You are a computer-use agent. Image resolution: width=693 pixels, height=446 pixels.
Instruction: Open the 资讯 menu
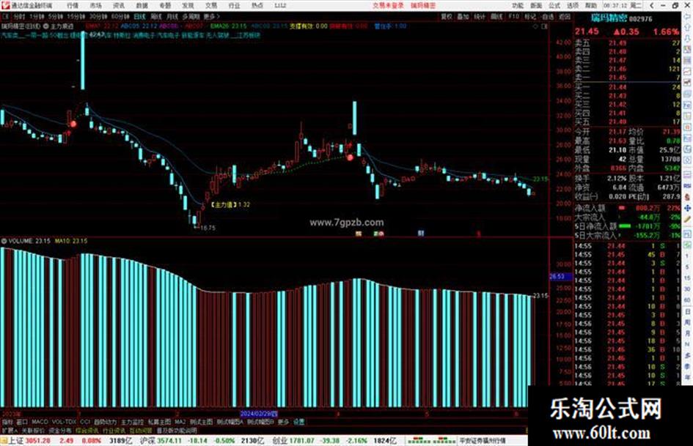tap(119, 6)
